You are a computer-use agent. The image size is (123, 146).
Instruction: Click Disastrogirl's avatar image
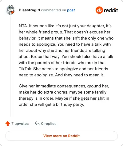tap(10, 10)
